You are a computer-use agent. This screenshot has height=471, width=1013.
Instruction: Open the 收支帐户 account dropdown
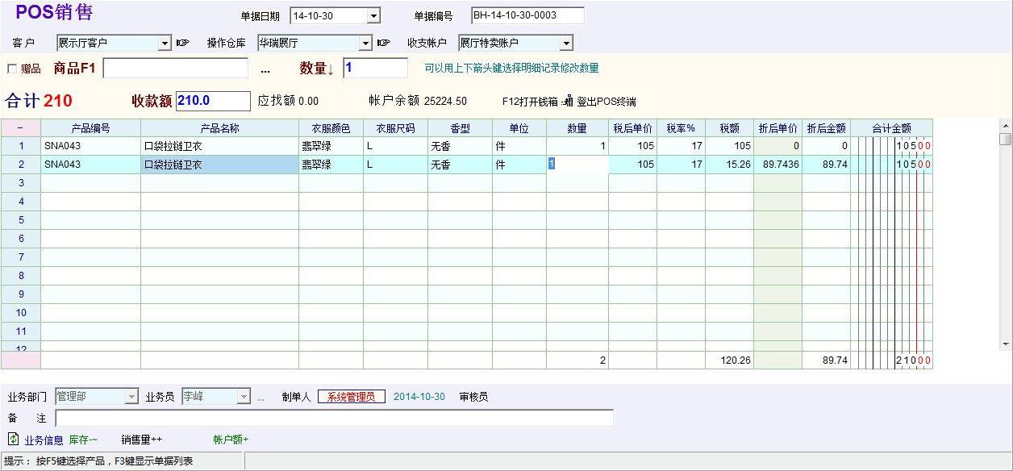point(566,43)
